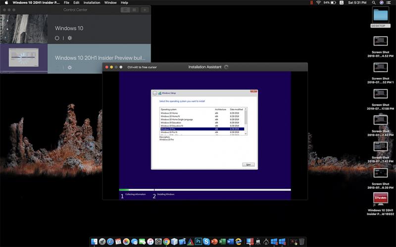Click the Sat 5:31 PM clock

(357, 2)
